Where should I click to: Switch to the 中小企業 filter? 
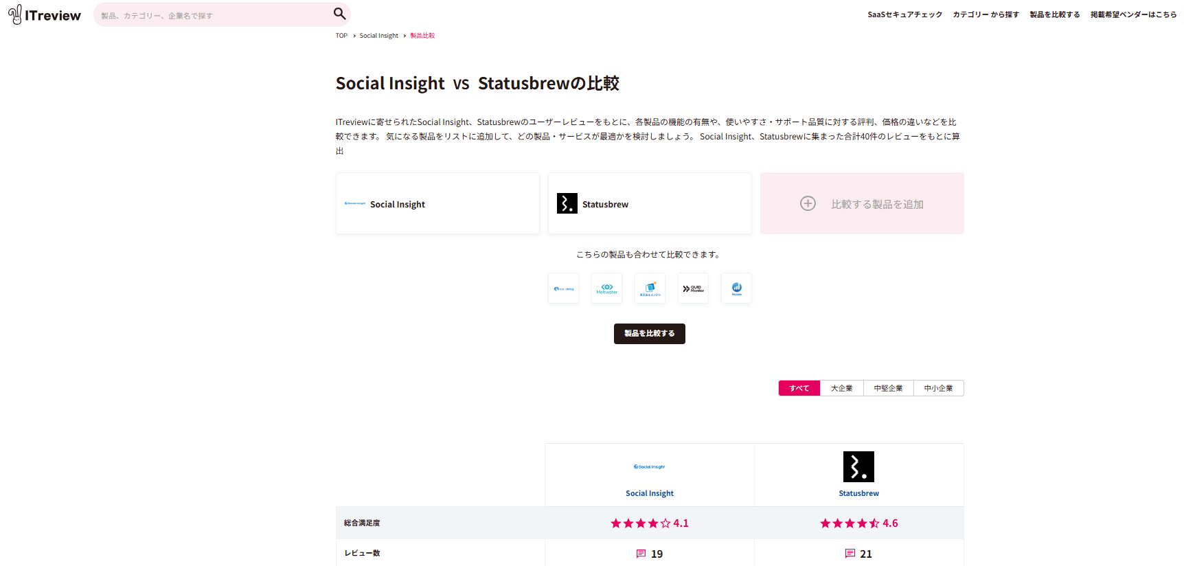point(938,388)
